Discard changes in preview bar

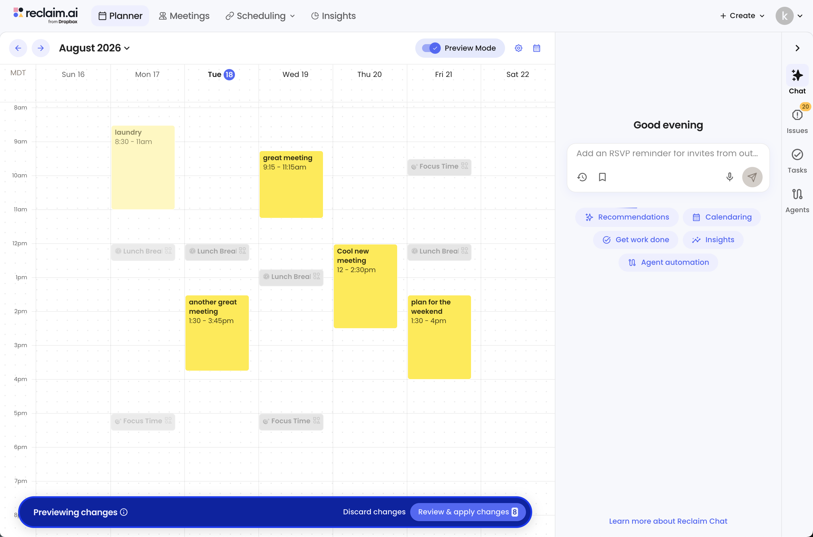[x=374, y=512]
